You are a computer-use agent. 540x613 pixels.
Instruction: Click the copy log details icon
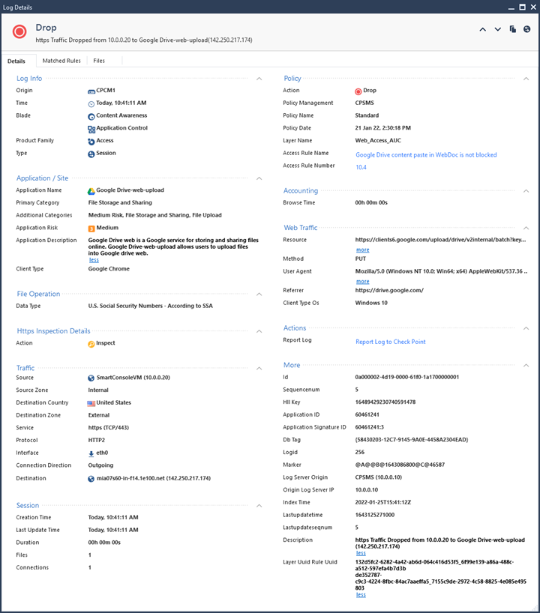513,30
